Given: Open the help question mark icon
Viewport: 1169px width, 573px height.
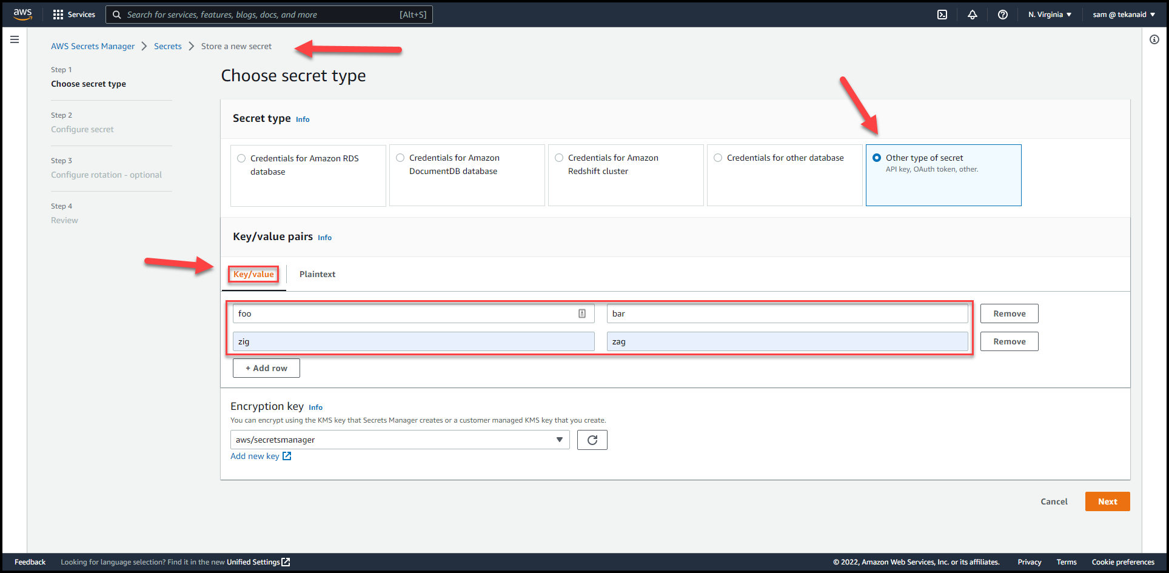Looking at the screenshot, I should pos(1002,14).
